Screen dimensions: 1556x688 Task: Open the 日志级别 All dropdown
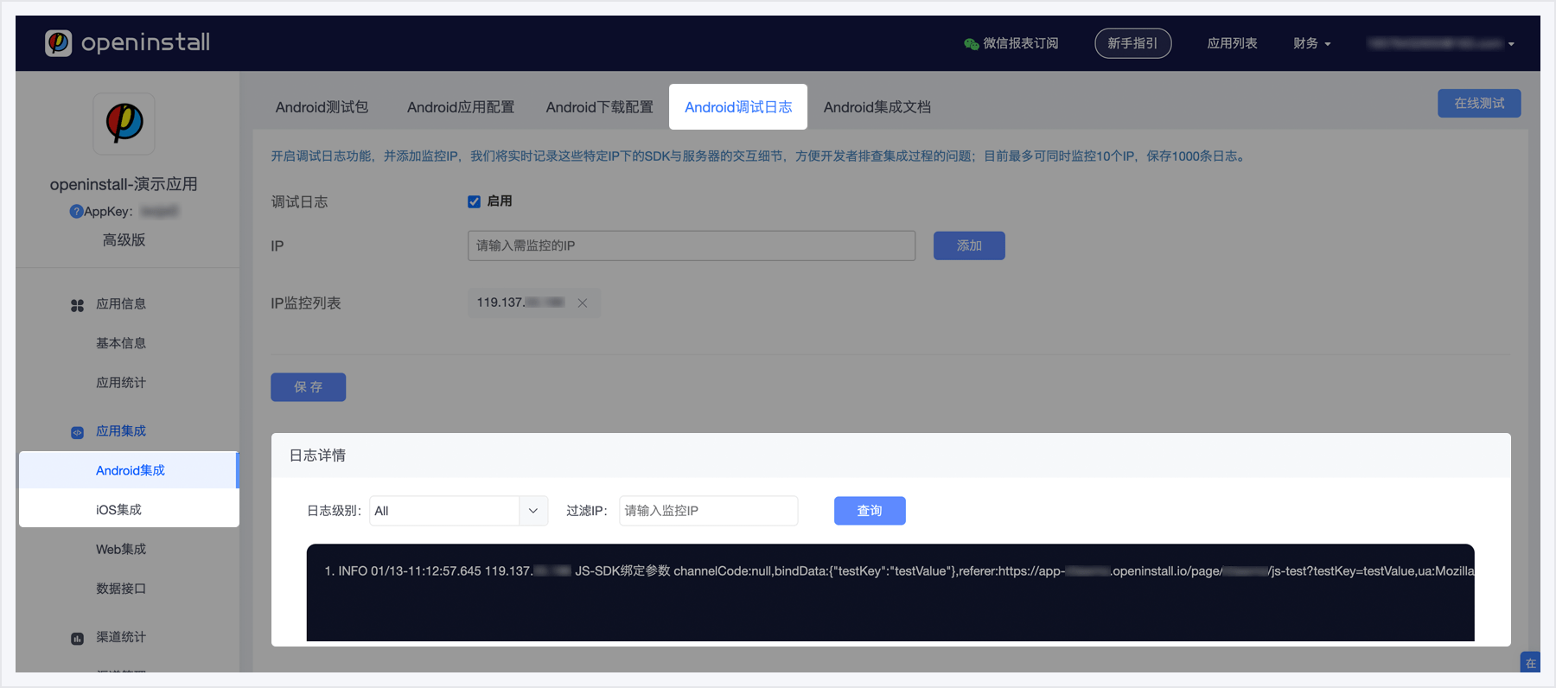(x=458, y=511)
